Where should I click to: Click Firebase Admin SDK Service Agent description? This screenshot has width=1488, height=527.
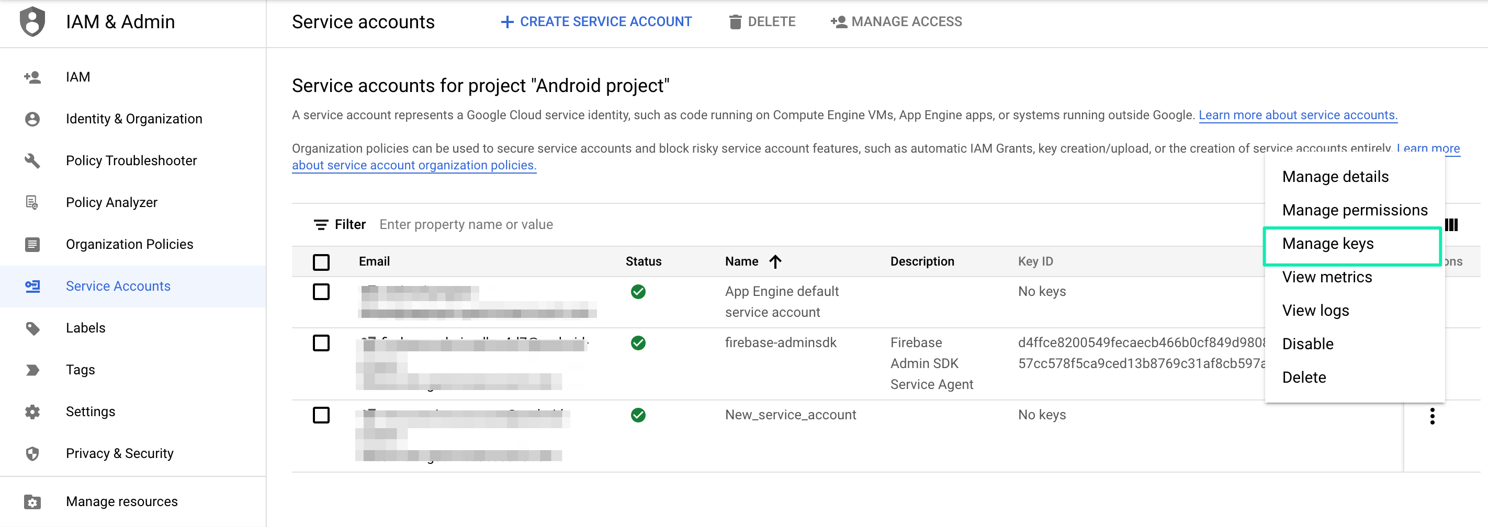(931, 364)
